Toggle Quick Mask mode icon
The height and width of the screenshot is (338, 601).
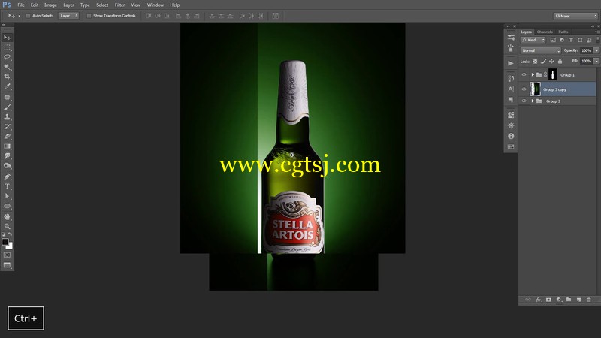[x=7, y=255]
